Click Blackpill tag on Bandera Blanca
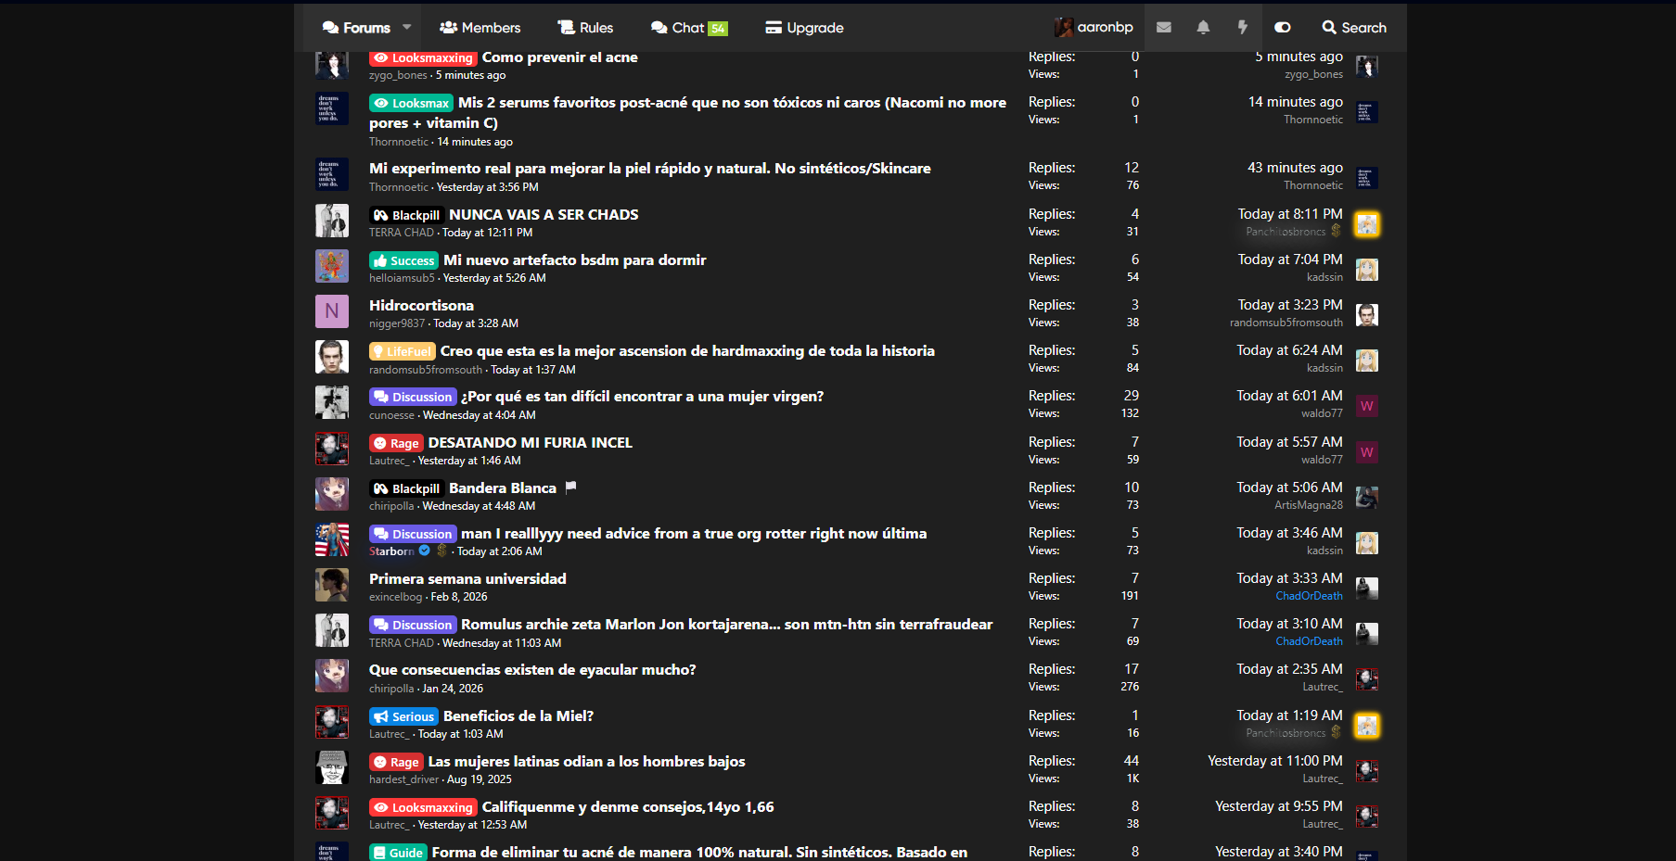 tap(406, 488)
